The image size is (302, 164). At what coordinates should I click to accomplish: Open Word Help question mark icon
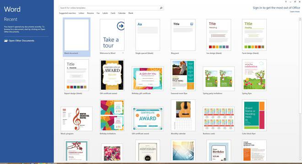(x=286, y=2)
